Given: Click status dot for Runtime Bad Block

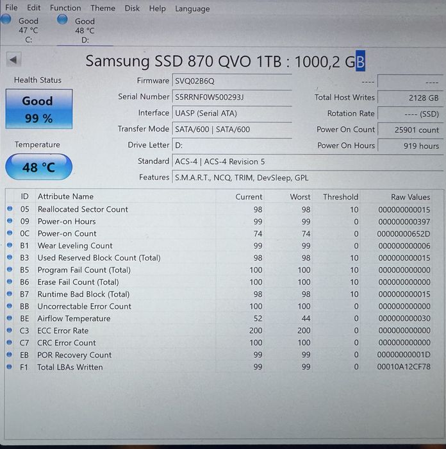Looking at the screenshot, I should click(x=10, y=294).
